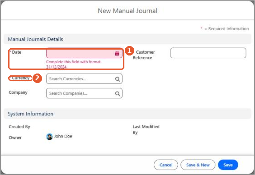Click the Search Companies magnifier icon
This screenshot has height=175, width=255.
[x=118, y=94]
